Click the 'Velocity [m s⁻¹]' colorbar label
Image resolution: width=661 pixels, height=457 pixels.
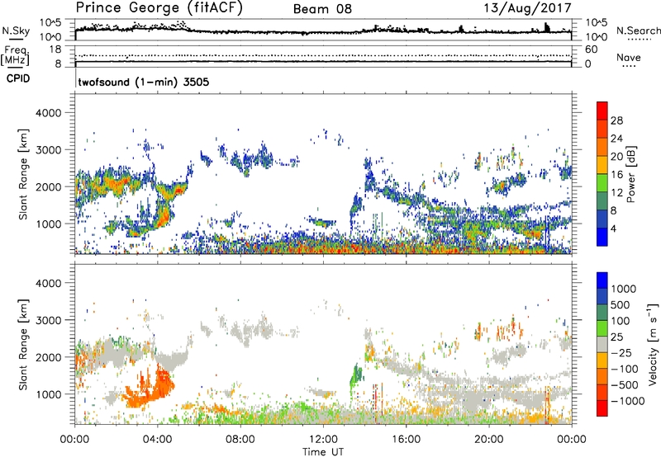click(653, 344)
